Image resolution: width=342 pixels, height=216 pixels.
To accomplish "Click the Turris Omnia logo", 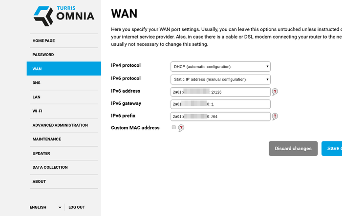I will pos(64,16).
